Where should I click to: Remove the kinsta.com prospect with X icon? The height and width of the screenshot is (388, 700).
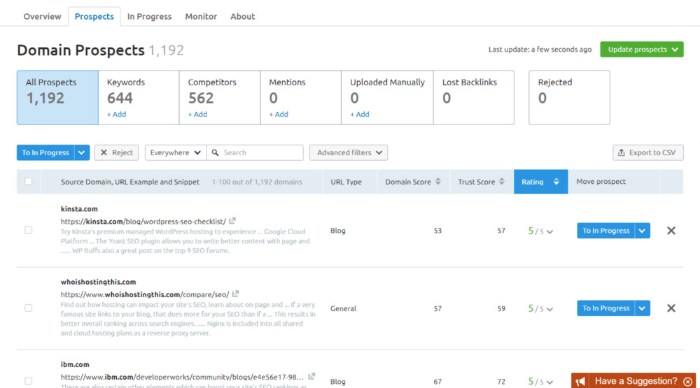[671, 231]
